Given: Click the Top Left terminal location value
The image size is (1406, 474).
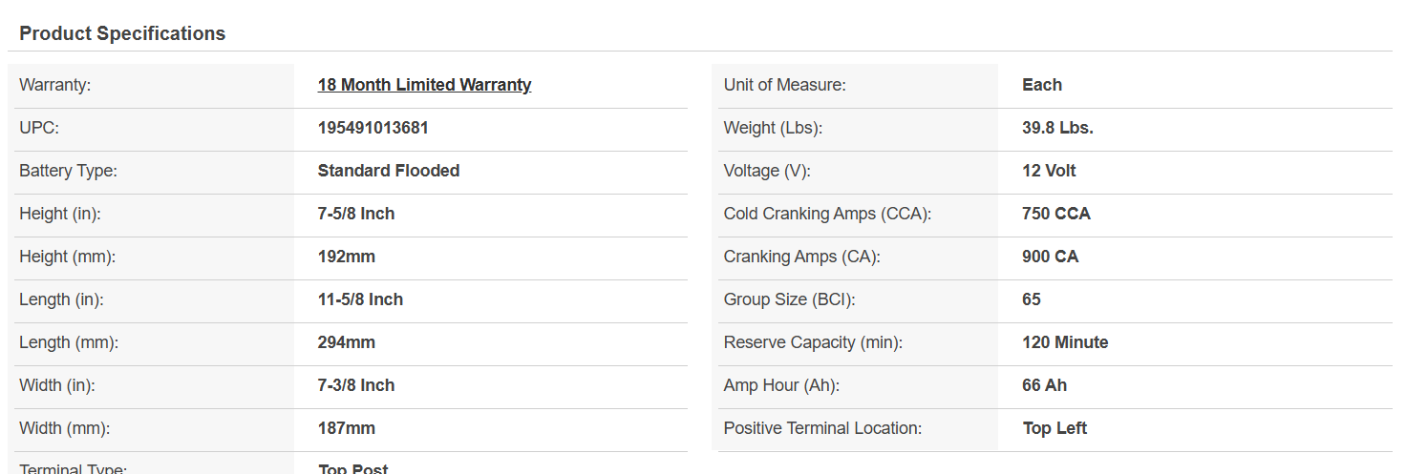Looking at the screenshot, I should coord(1054,428).
